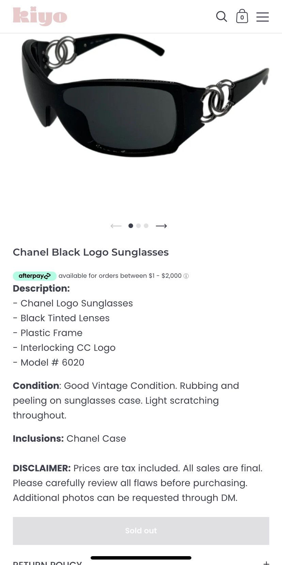Select the first carousel dot
Screen dimensions: 282x565
tap(131, 226)
